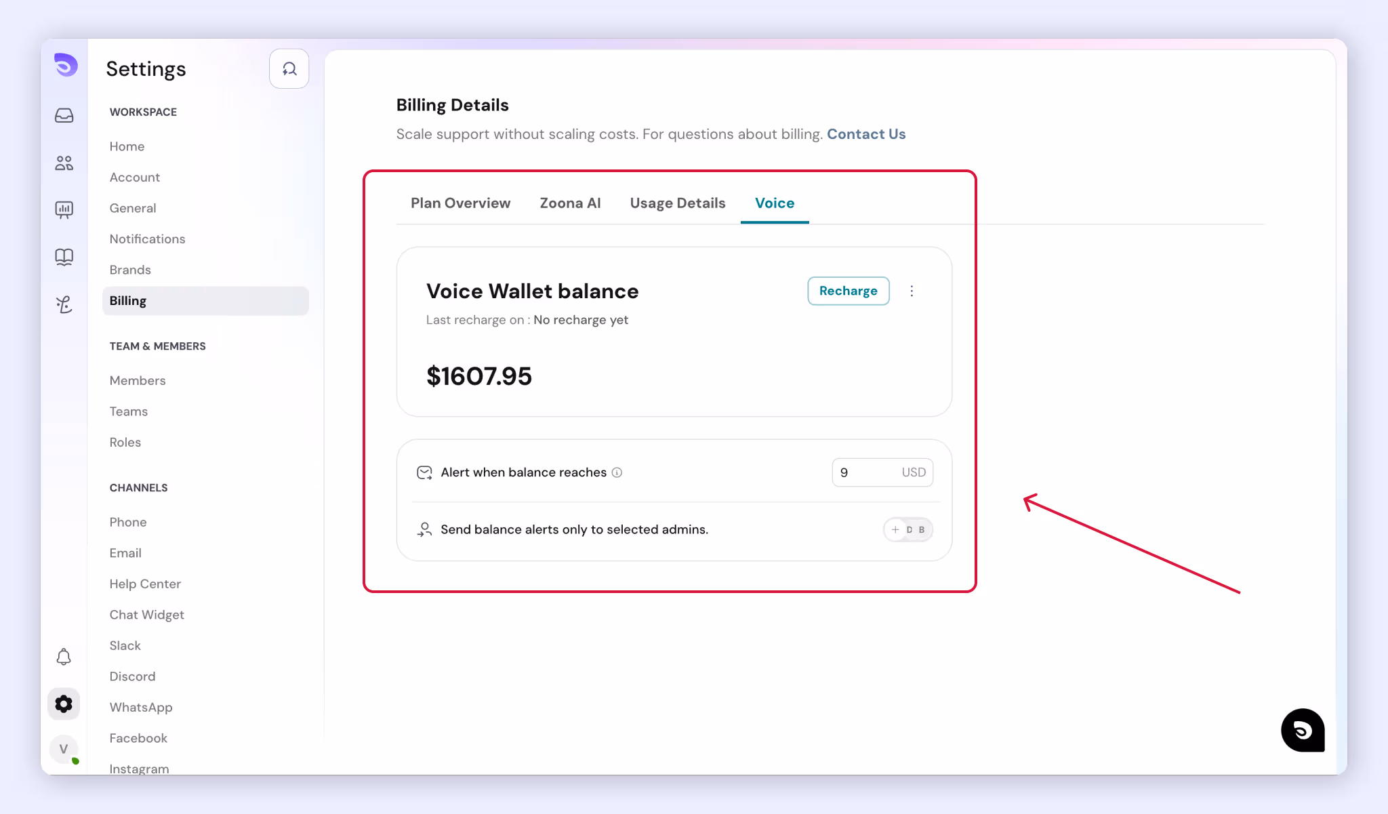Open the Members page
This screenshot has height=814, width=1388.
click(x=138, y=381)
